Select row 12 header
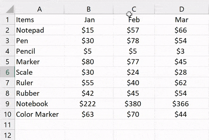The image size is (209, 140). click(x=7, y=135)
